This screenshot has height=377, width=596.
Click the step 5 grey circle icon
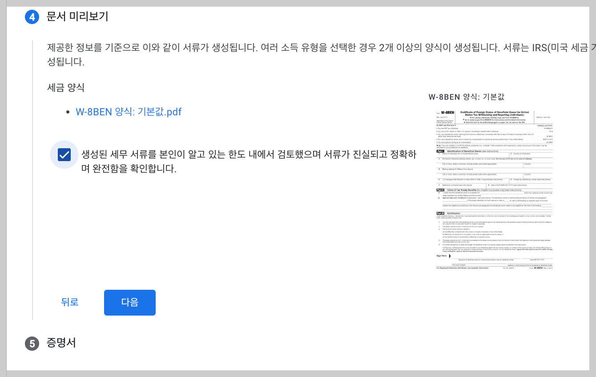32,343
